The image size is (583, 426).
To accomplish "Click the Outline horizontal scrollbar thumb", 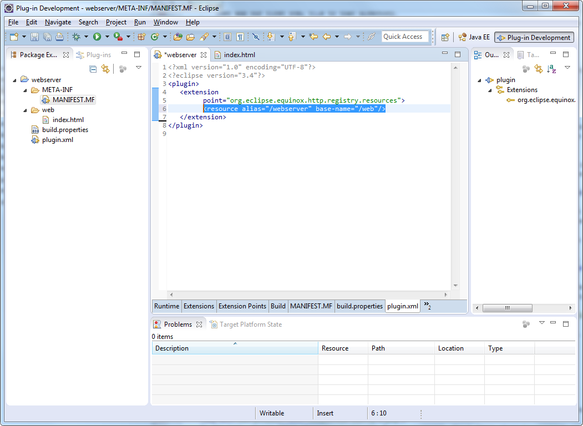I will pos(507,308).
